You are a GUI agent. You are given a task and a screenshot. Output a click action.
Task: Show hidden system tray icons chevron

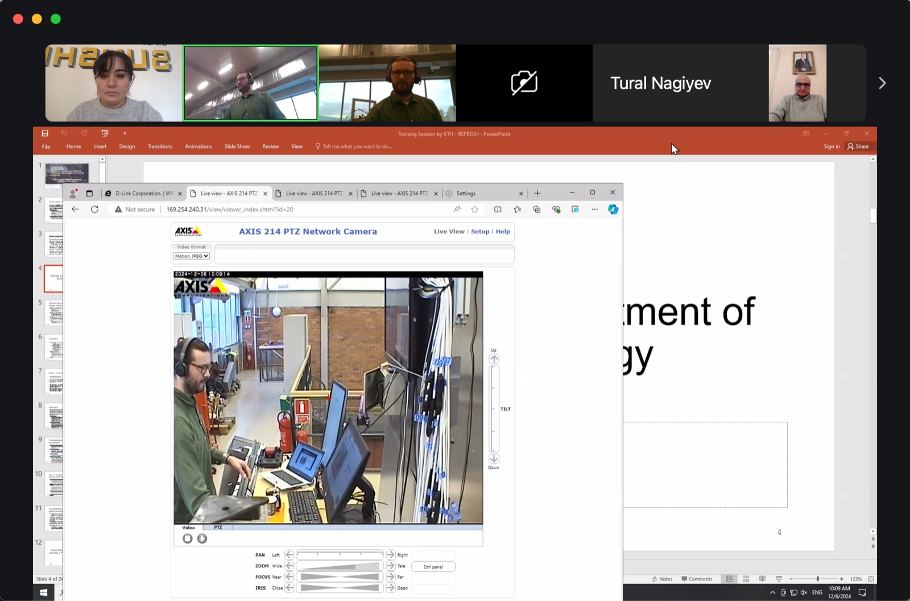pyautogui.click(x=772, y=592)
